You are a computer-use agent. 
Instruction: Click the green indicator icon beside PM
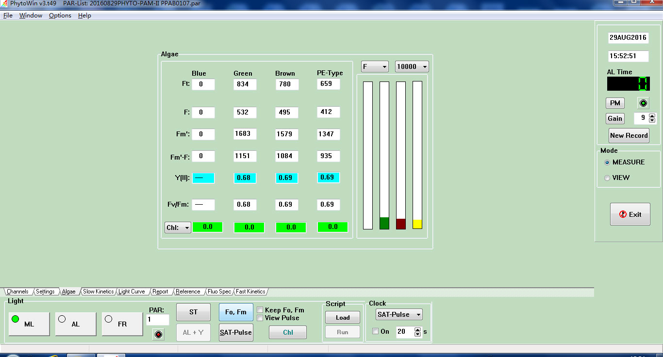[x=644, y=103]
